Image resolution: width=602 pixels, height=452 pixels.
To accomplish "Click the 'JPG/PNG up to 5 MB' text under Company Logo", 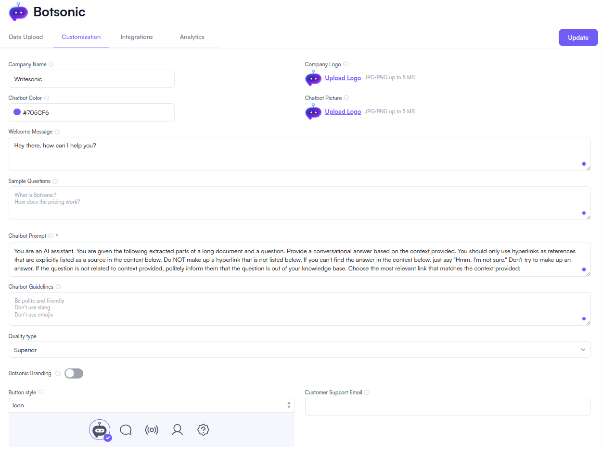I will click(389, 77).
